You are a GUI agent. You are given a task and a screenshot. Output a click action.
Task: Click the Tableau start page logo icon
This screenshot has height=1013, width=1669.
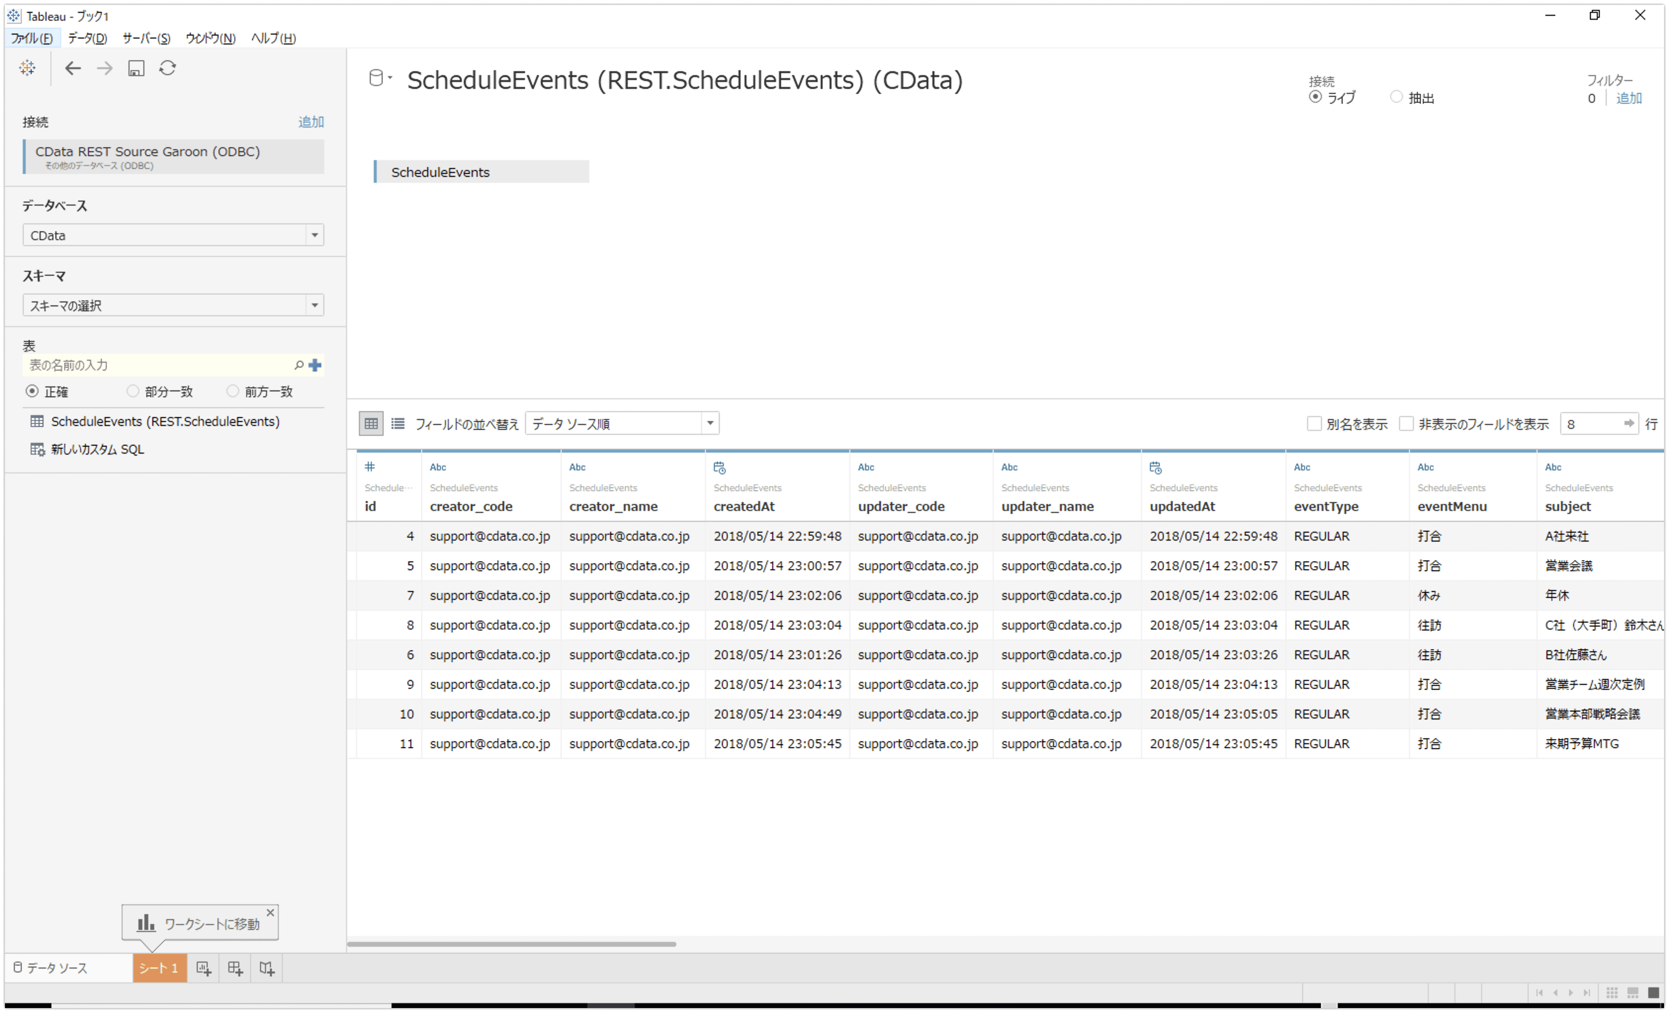pyautogui.click(x=27, y=68)
